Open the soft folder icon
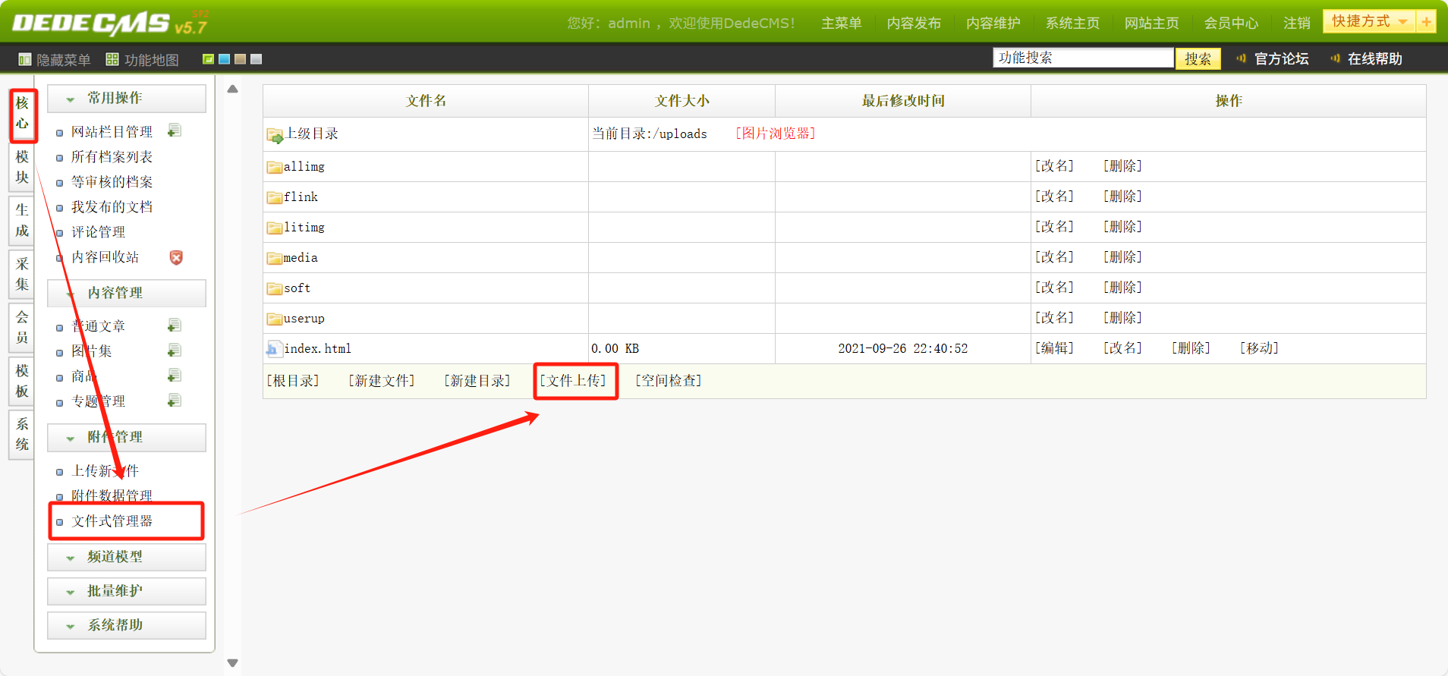The width and height of the screenshot is (1448, 676). [x=274, y=288]
